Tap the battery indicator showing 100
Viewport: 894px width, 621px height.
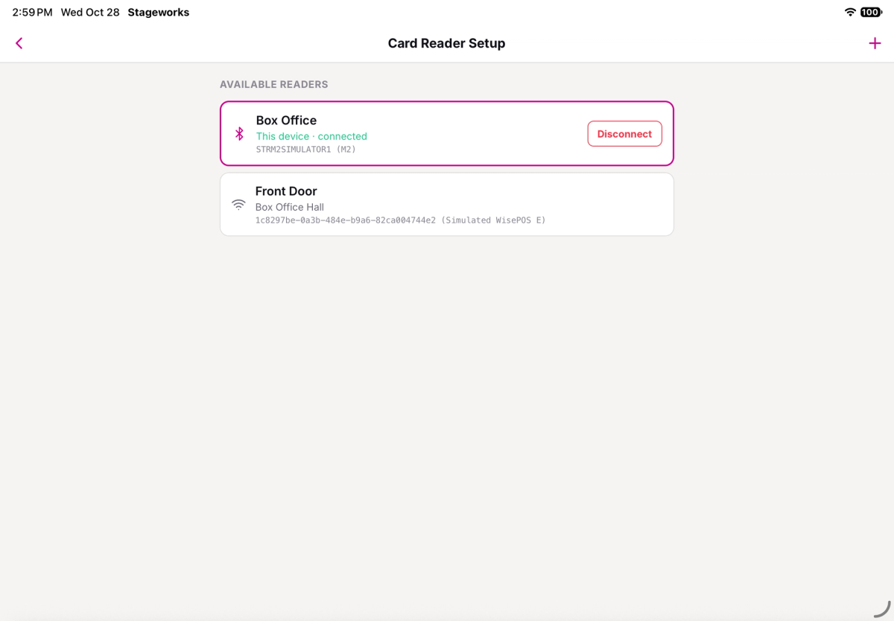(871, 13)
